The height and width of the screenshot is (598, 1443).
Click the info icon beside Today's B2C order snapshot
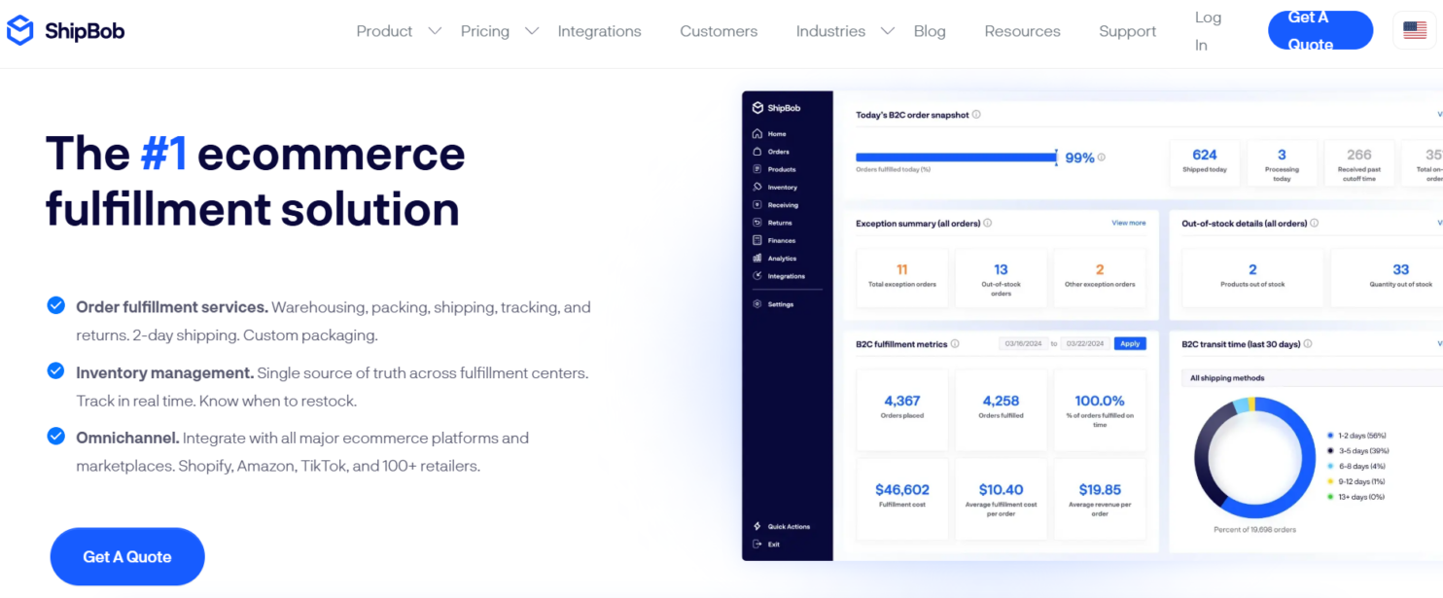point(977,115)
